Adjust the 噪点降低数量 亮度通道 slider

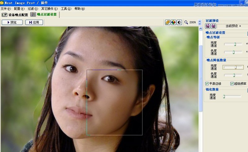point(236,67)
